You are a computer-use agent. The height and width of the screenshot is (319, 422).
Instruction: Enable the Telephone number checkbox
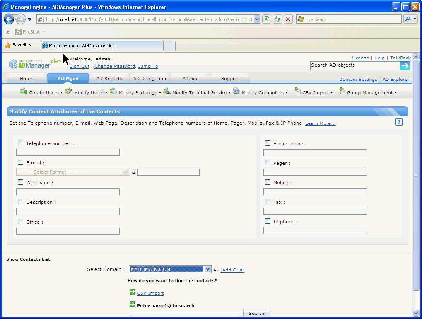point(20,143)
